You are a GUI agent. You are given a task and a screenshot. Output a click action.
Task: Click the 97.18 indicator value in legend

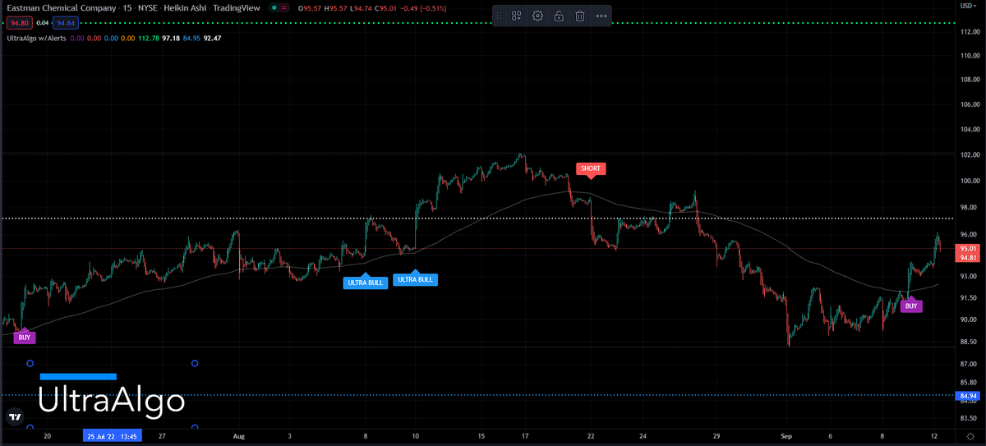coord(171,38)
